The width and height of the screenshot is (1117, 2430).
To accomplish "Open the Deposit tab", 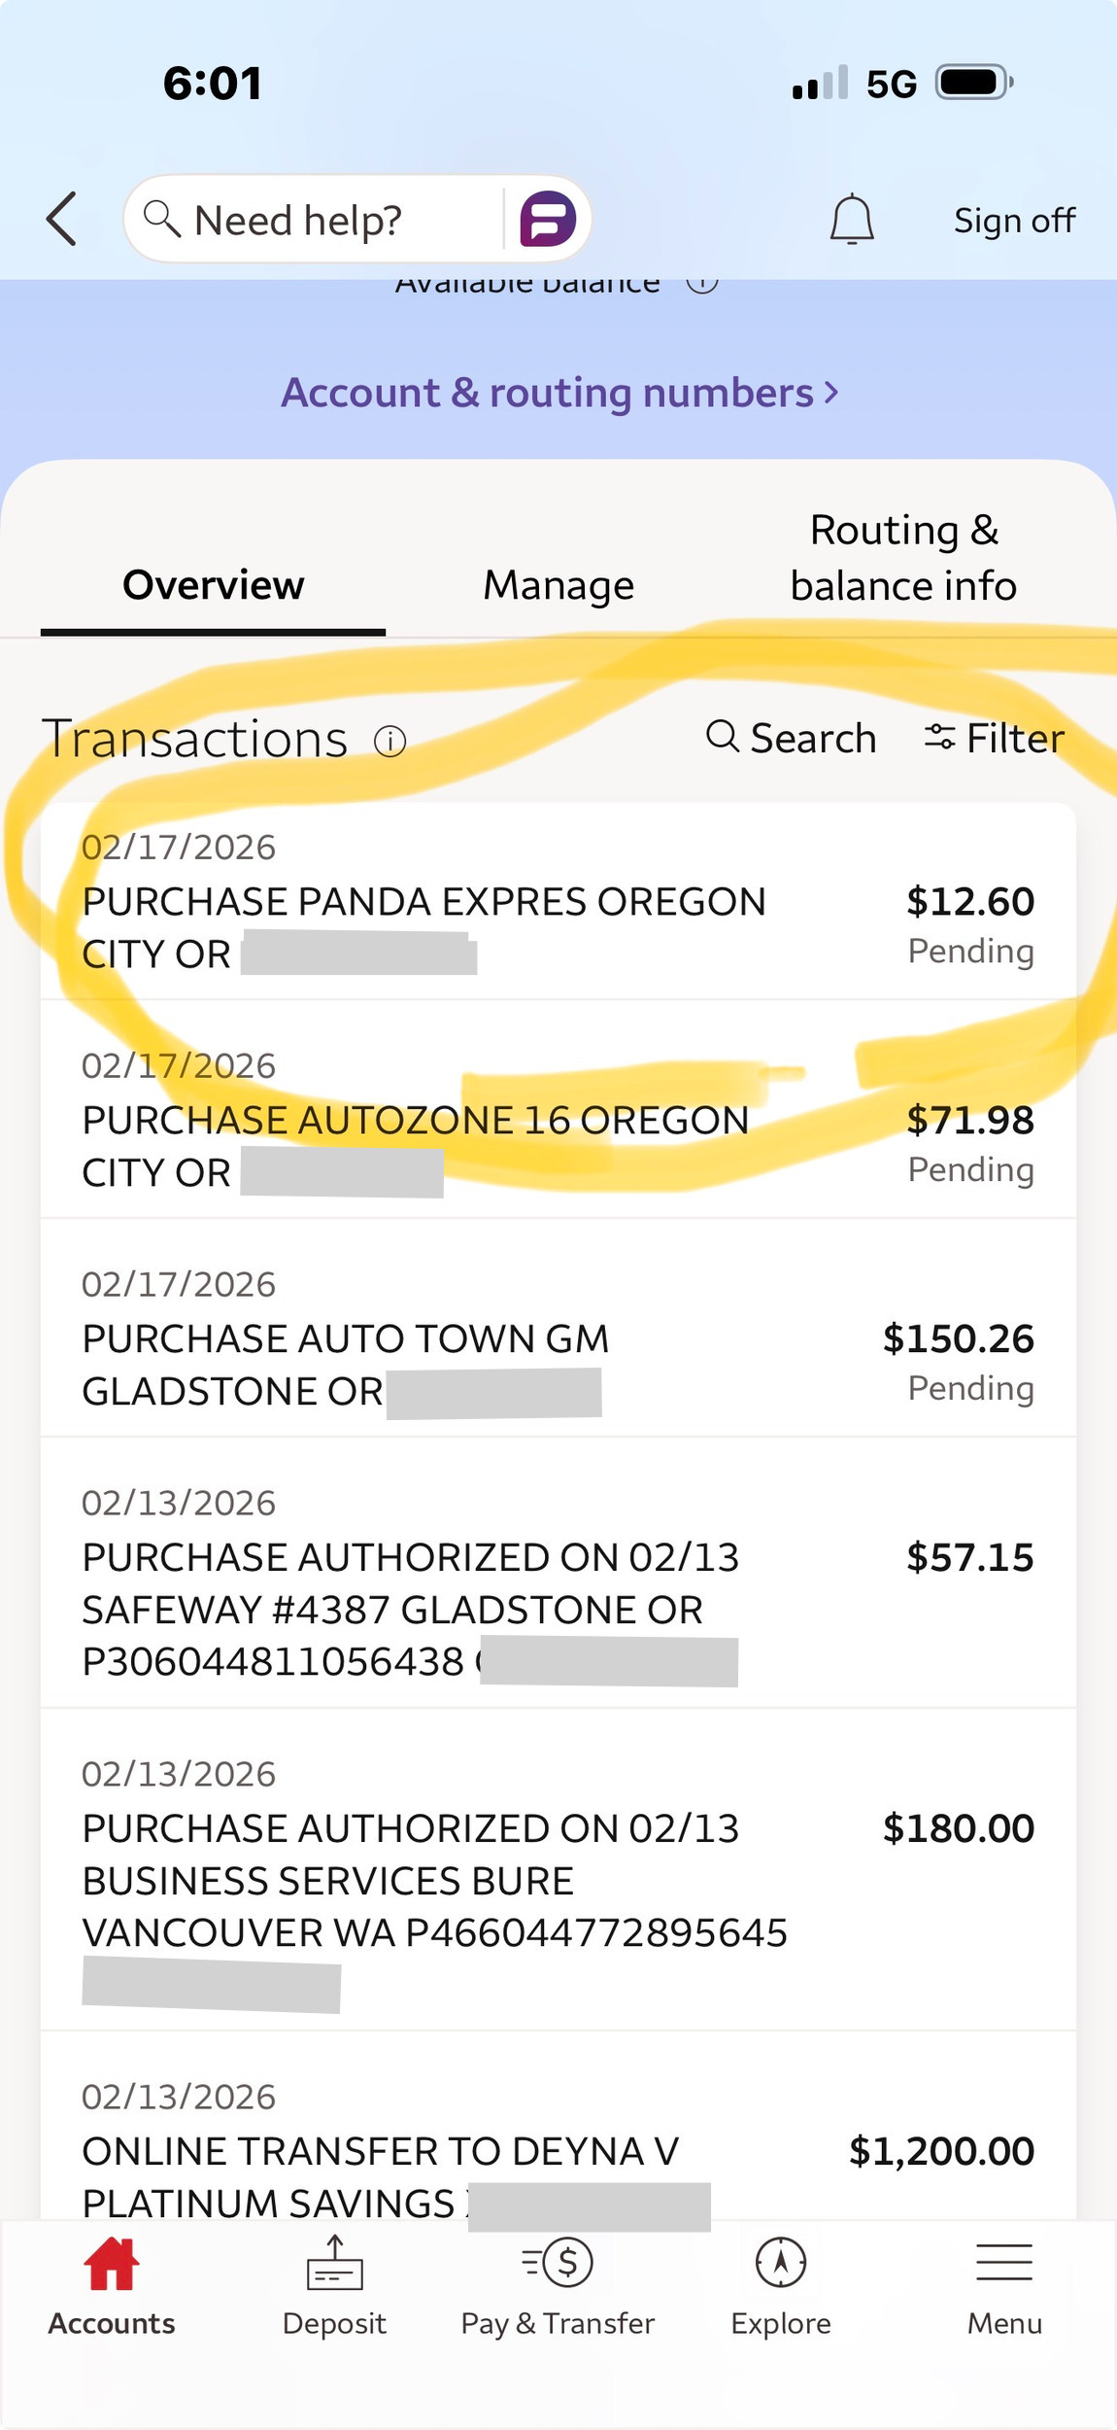I will (x=334, y=2286).
